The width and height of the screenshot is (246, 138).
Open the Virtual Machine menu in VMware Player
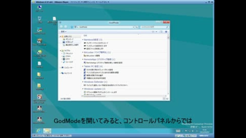pos(90,2)
